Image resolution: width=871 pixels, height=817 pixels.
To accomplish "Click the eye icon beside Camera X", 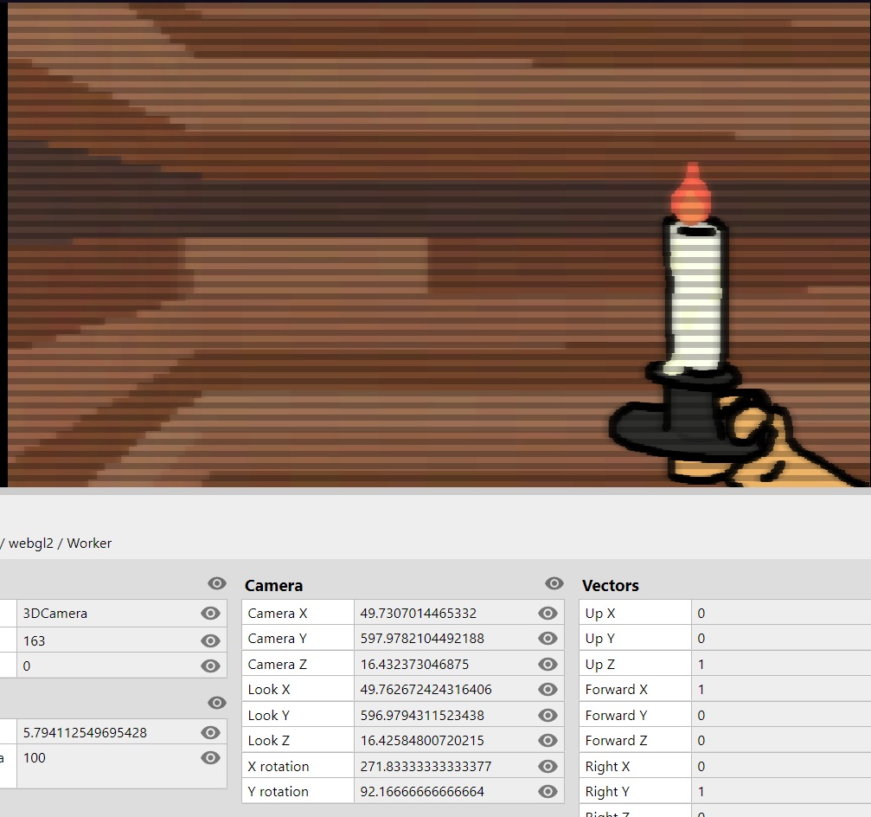I will pyautogui.click(x=547, y=614).
